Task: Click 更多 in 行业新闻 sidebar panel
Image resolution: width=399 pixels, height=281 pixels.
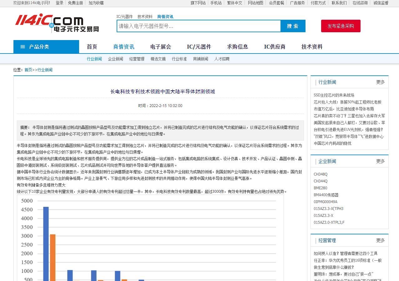Action: (380, 82)
